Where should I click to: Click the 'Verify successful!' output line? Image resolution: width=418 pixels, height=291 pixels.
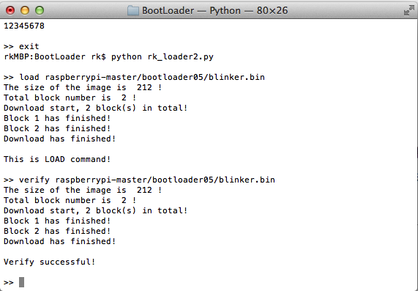[50, 262]
